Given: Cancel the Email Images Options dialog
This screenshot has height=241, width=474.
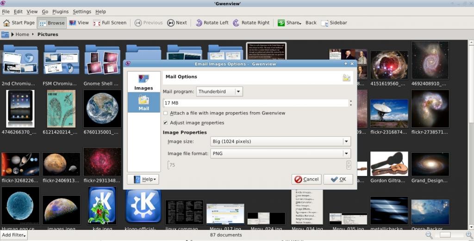Looking at the screenshot, I should (x=306, y=179).
